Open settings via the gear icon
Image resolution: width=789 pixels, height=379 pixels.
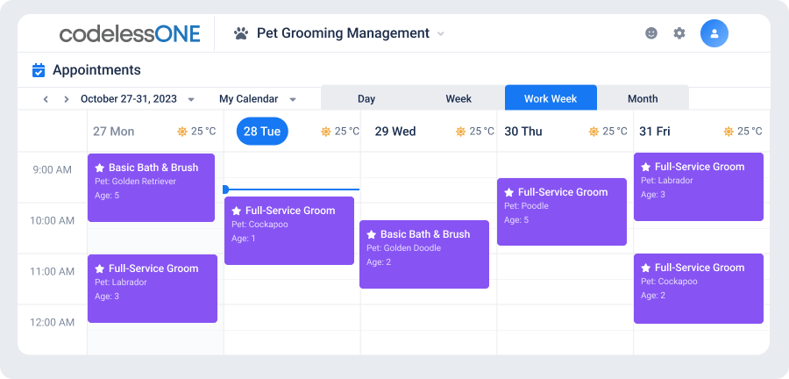[679, 33]
